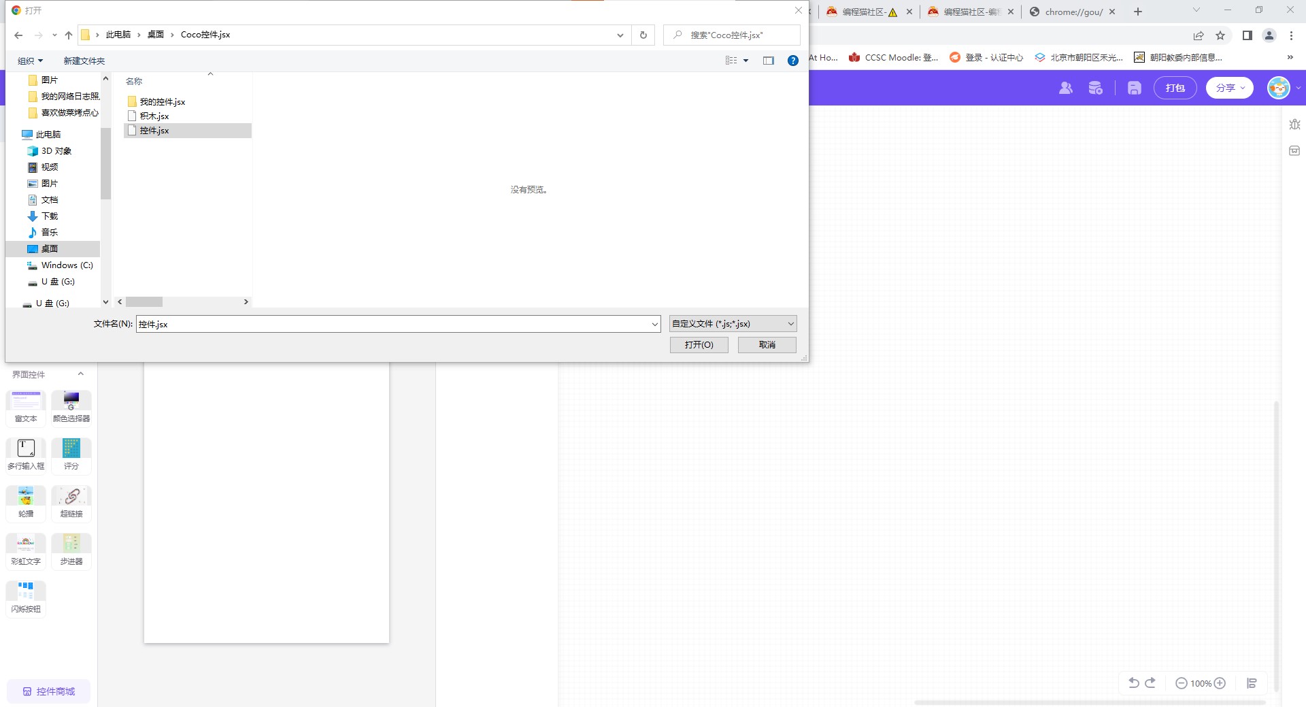This screenshot has width=1306, height=707.
Task: Click the save disk icon in header
Action: coord(1134,88)
